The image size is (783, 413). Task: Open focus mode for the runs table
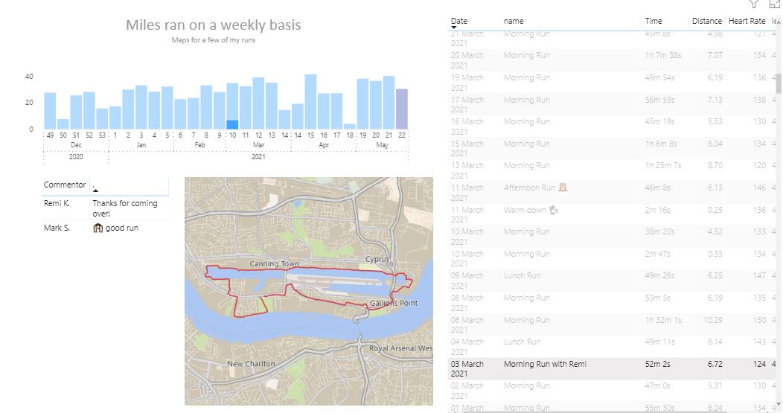(x=775, y=4)
